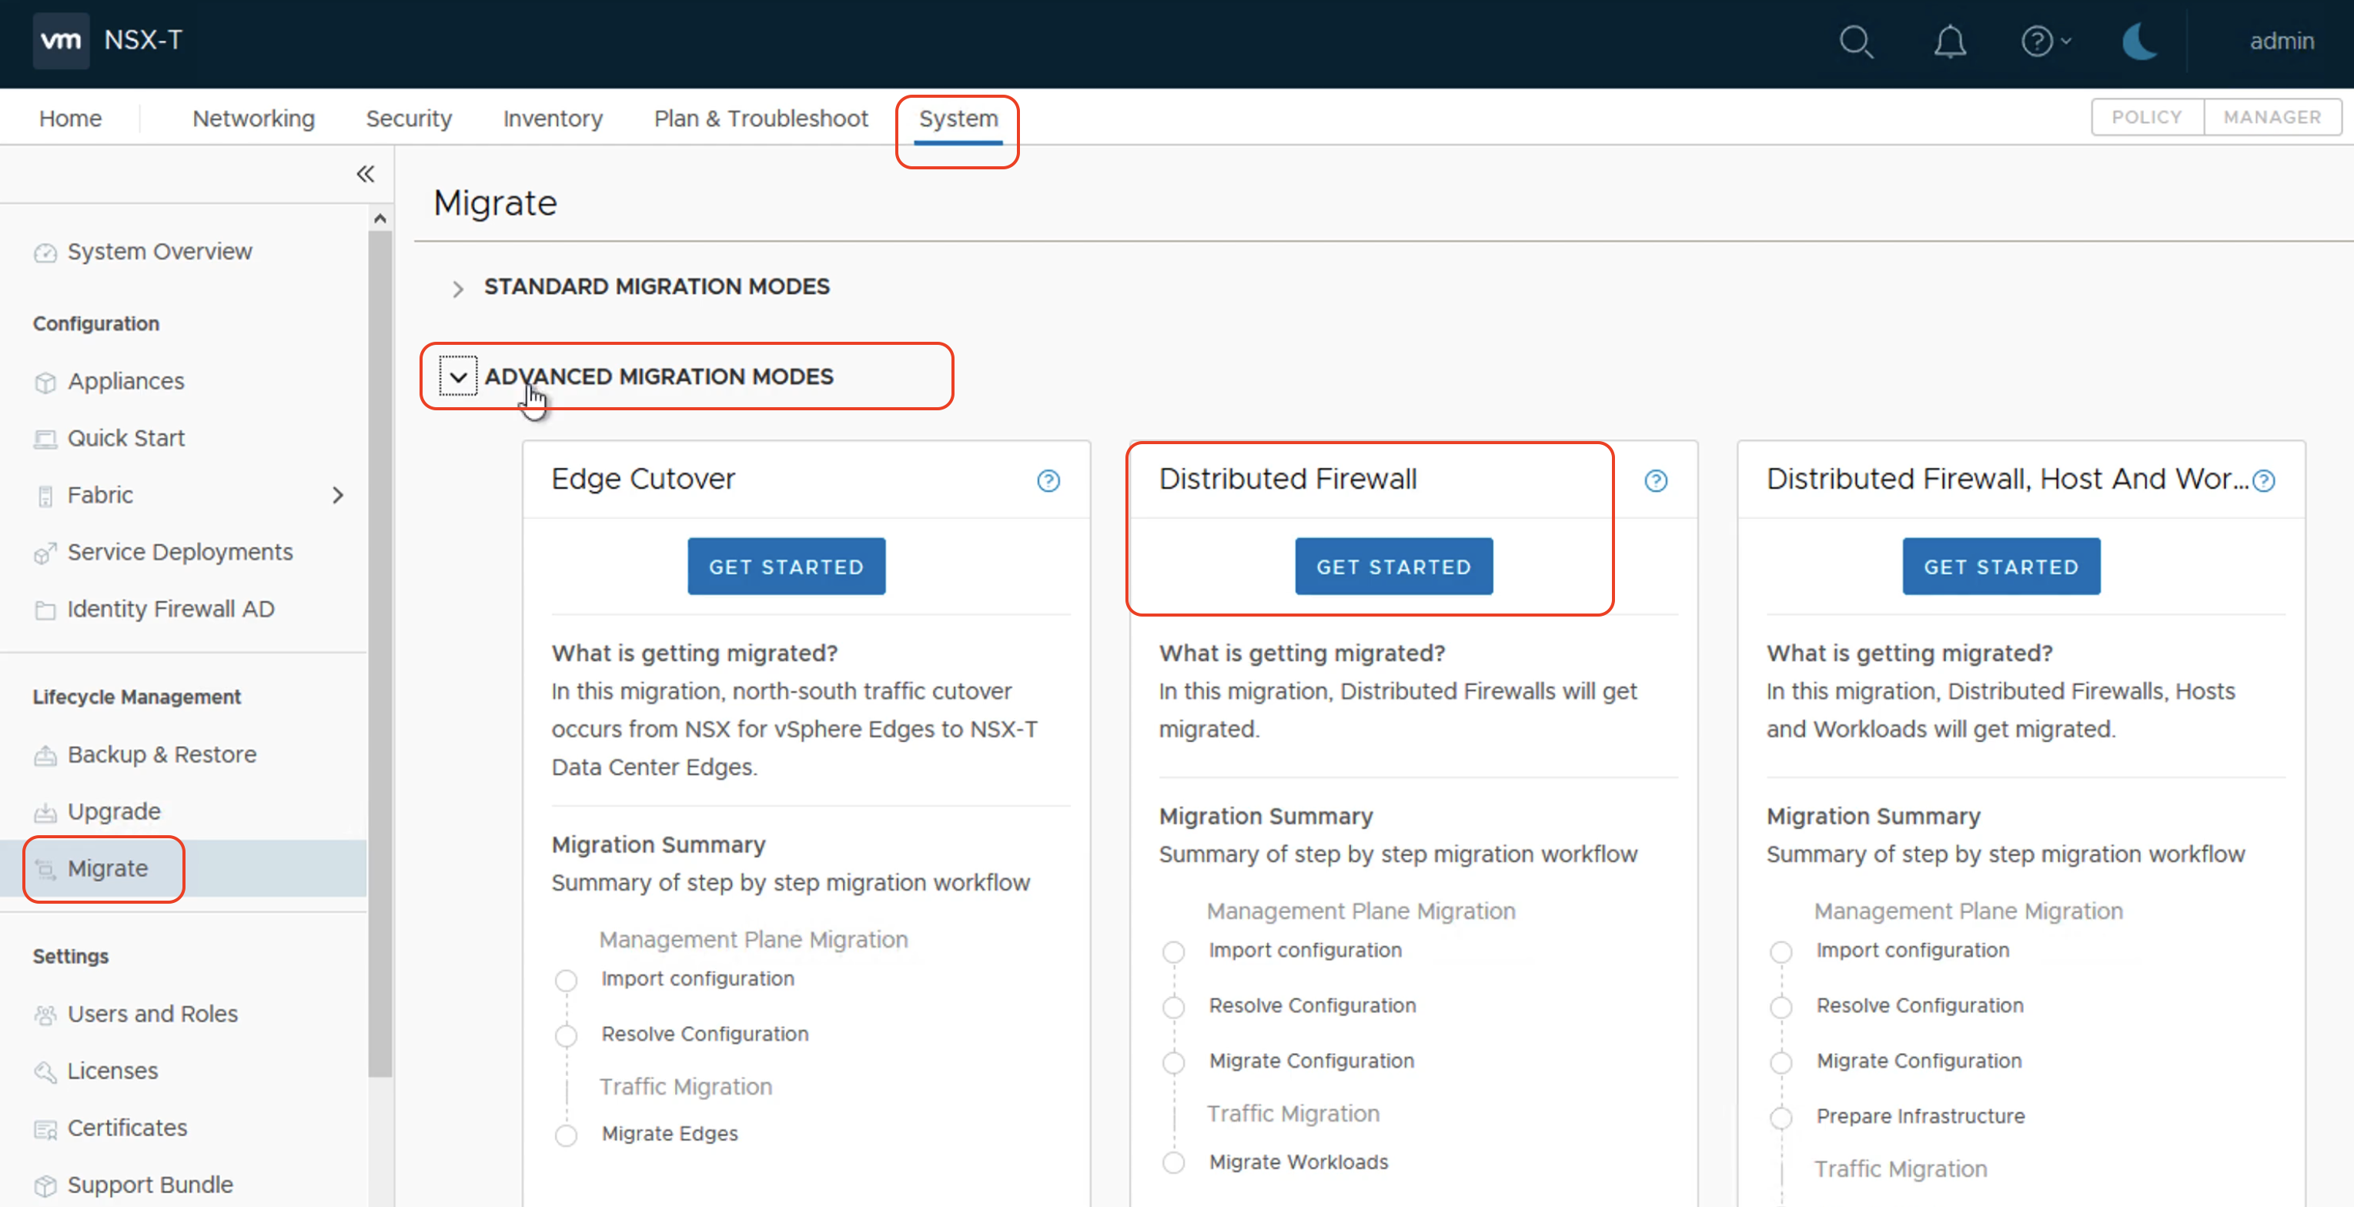
Task: Click GET STARTED under Edge Cutover
Action: tap(786, 567)
